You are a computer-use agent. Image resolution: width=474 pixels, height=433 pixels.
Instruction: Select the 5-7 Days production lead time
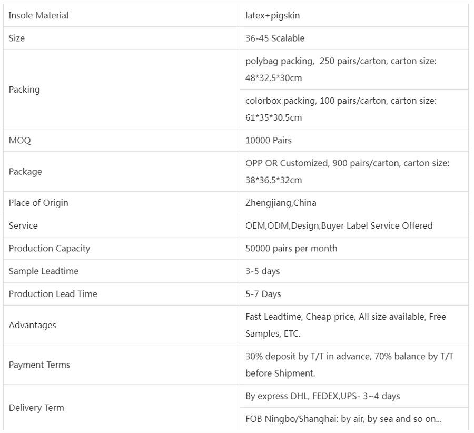[263, 293]
